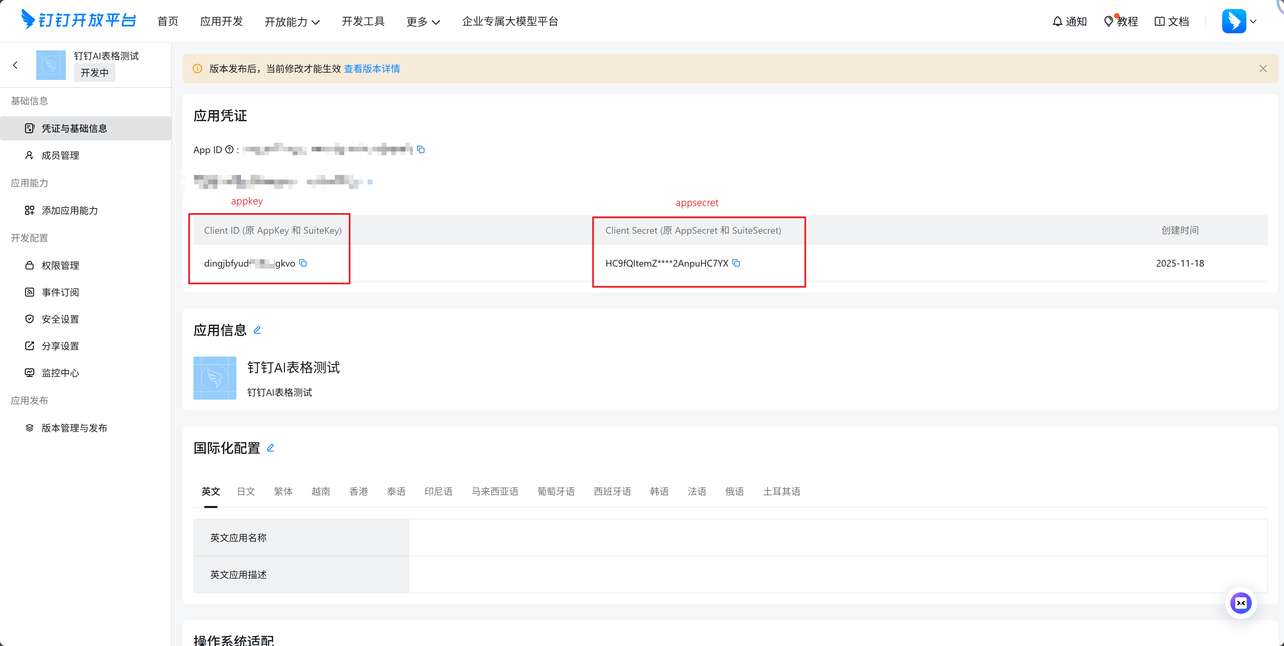Copy the Client ID value
This screenshot has width=1284, height=646.
[x=303, y=263]
